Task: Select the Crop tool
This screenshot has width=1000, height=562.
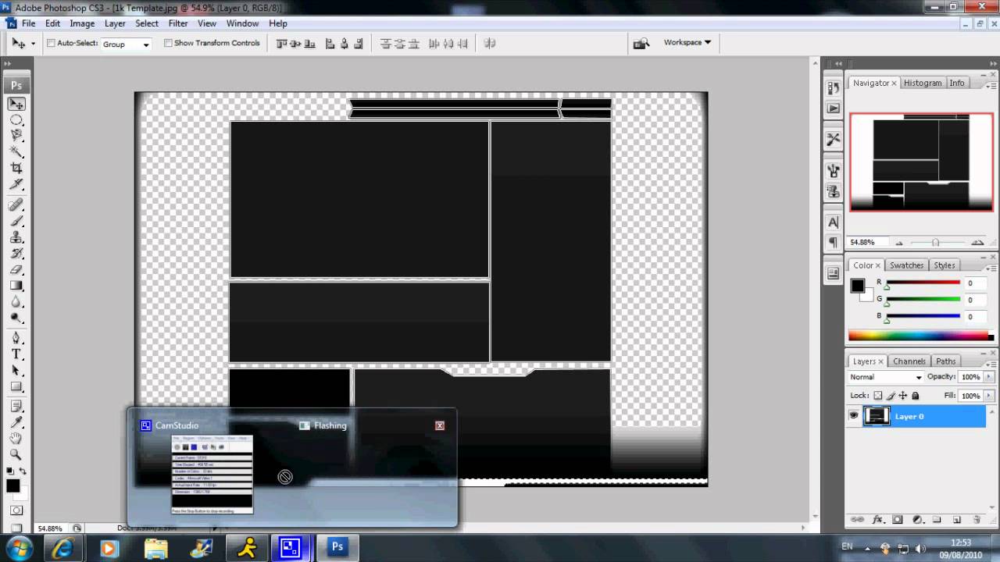Action: pos(16,168)
